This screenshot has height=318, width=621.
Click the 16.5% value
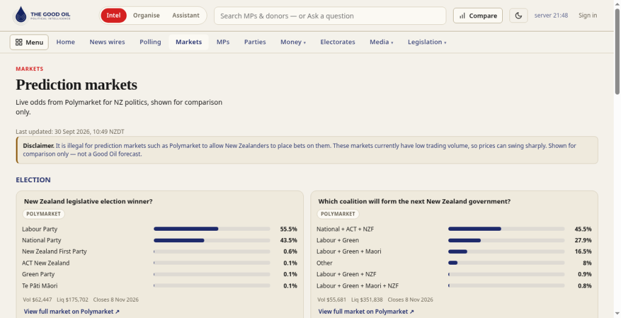click(583, 251)
